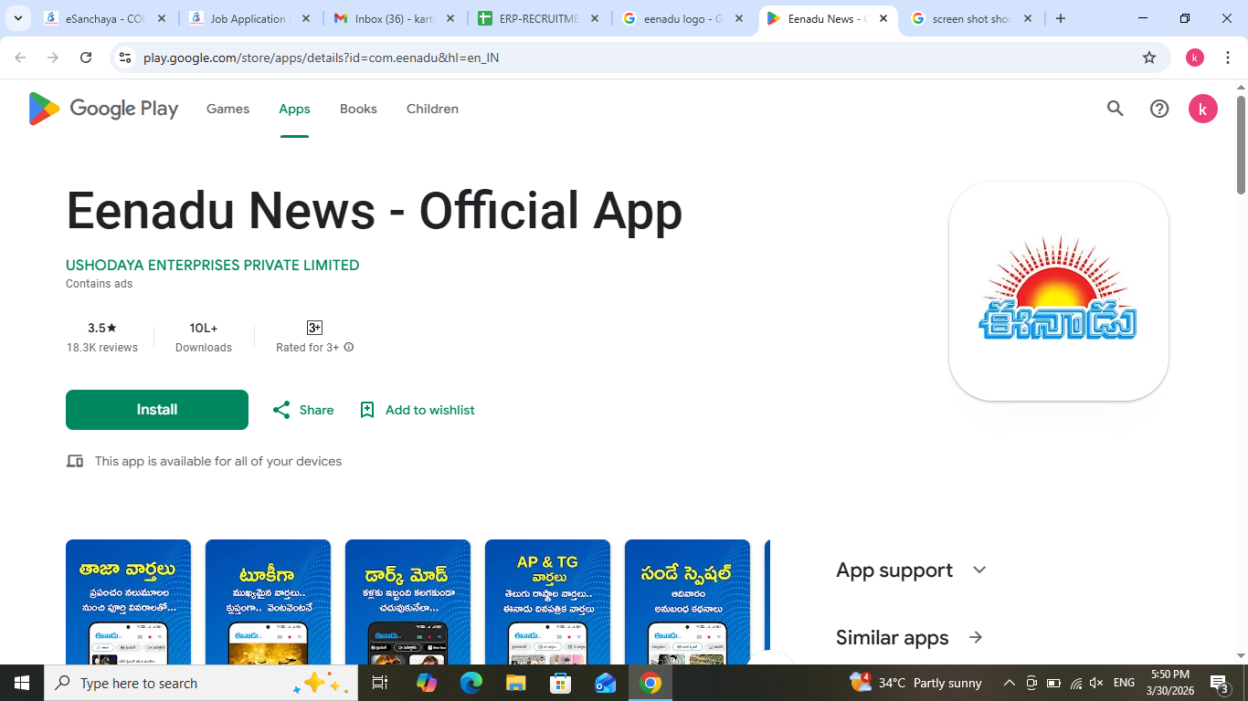Click the Google account avatar in Play header
The image size is (1248, 701).
(x=1202, y=109)
